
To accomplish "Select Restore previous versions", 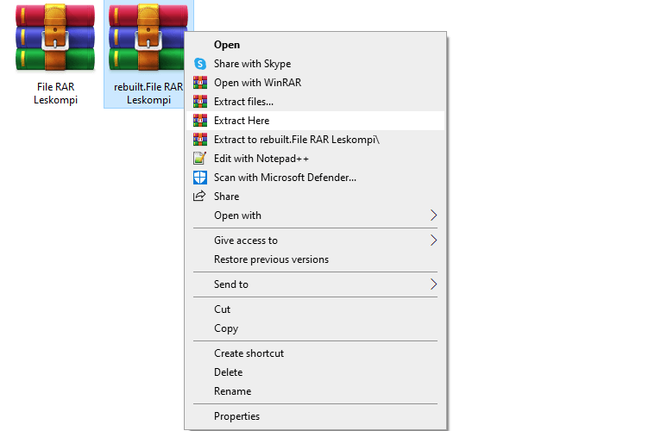I will tap(316, 259).
